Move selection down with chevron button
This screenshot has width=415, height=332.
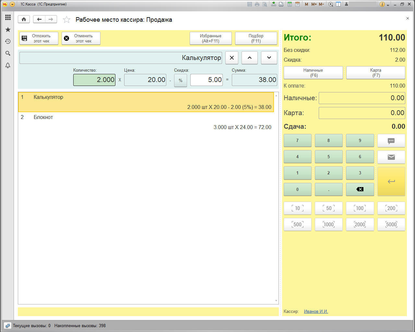269,58
